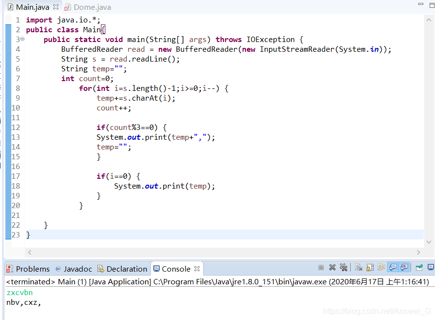This screenshot has height=320, width=435.
Task: Click the editor vertical scrollbar up arrow
Action: (429, 20)
